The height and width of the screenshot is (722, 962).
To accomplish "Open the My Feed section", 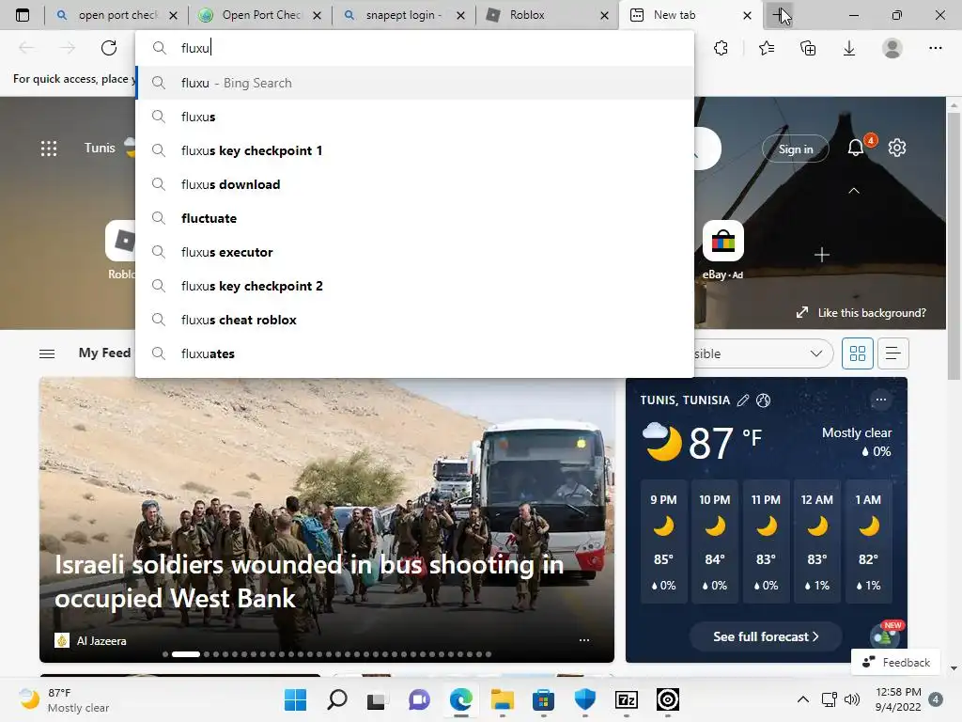I will coord(104,353).
